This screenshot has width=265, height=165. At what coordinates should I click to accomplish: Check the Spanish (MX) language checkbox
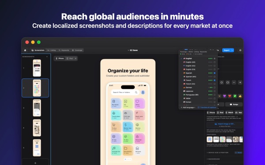[x=215, y=77]
